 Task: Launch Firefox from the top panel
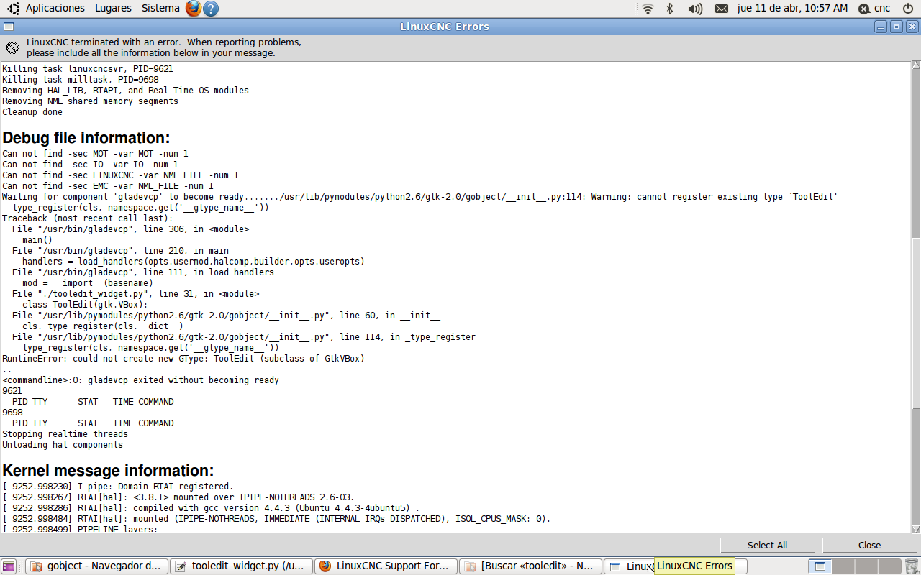pos(193,8)
